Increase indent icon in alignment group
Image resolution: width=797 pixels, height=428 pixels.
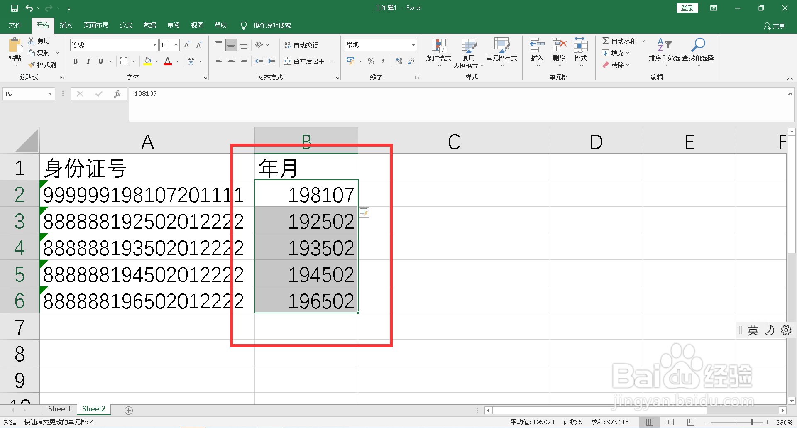271,61
